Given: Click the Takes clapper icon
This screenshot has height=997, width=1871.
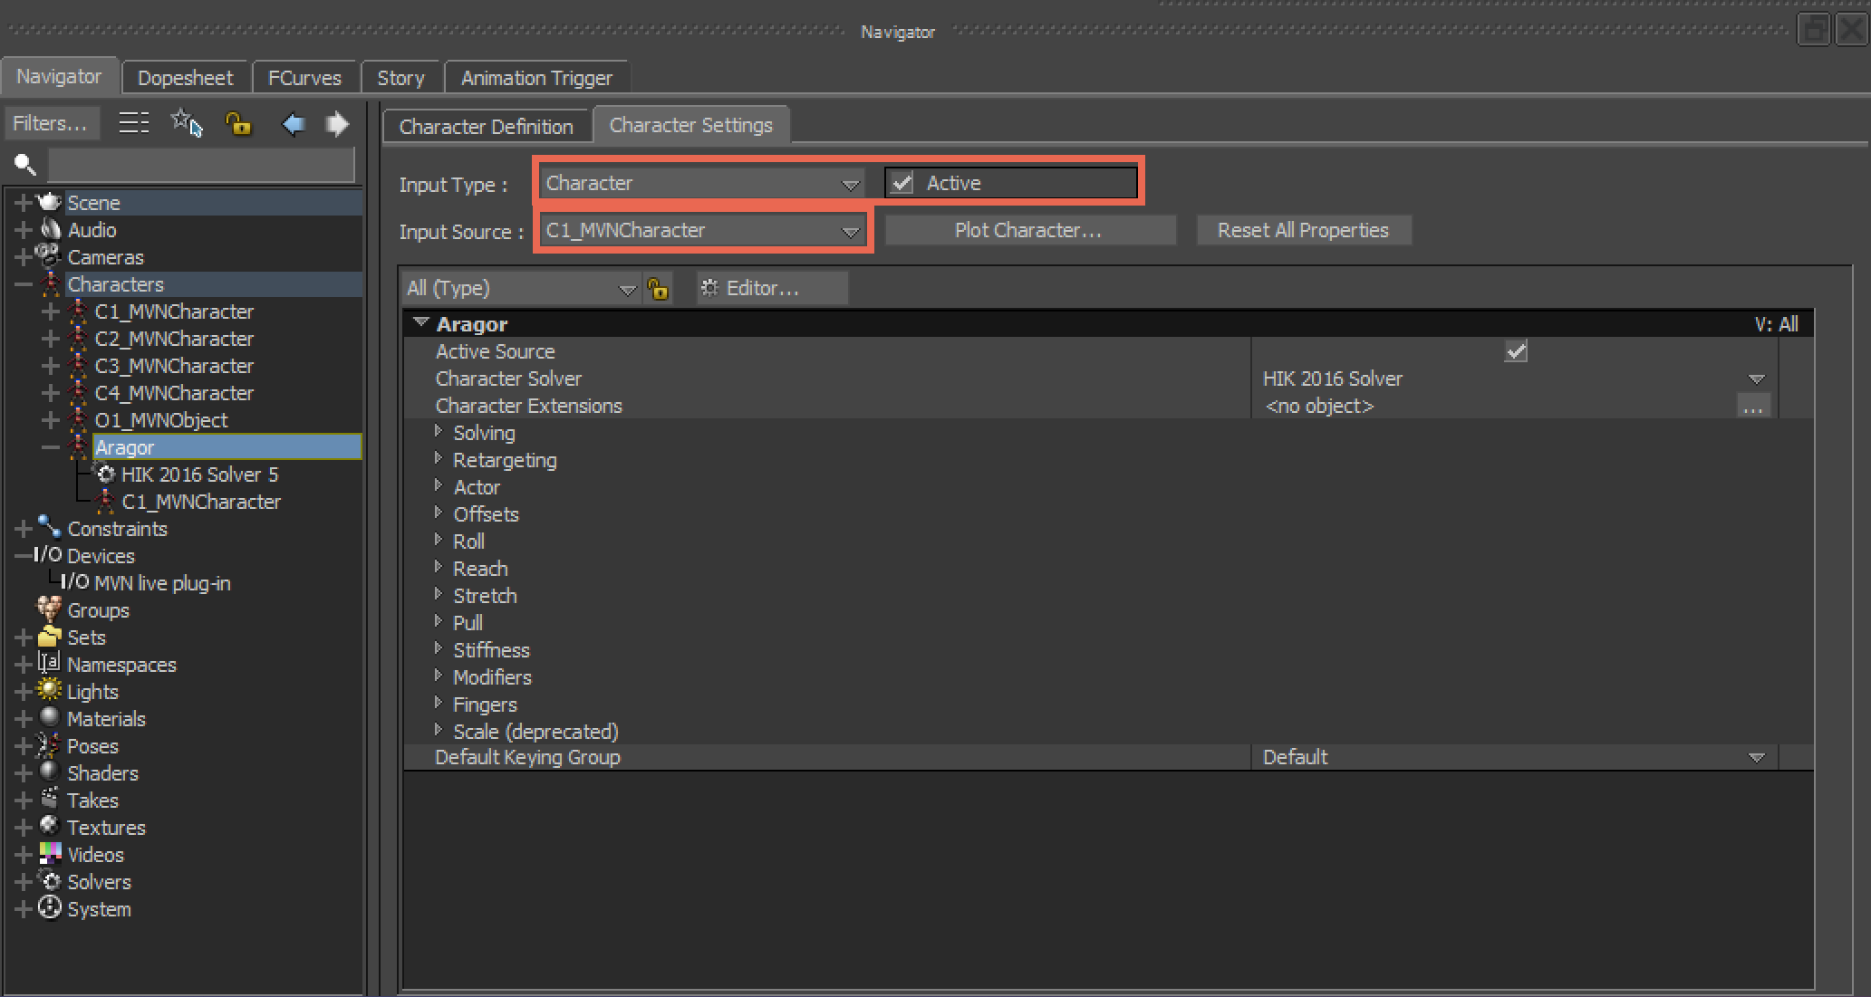Looking at the screenshot, I should [50, 799].
